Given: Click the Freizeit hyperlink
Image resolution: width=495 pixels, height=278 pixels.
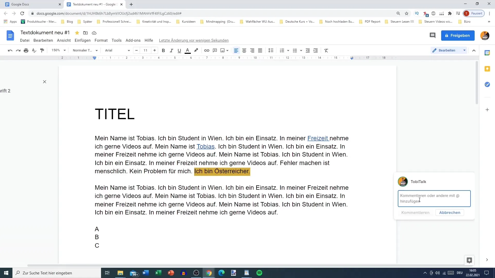Looking at the screenshot, I should pyautogui.click(x=318, y=138).
